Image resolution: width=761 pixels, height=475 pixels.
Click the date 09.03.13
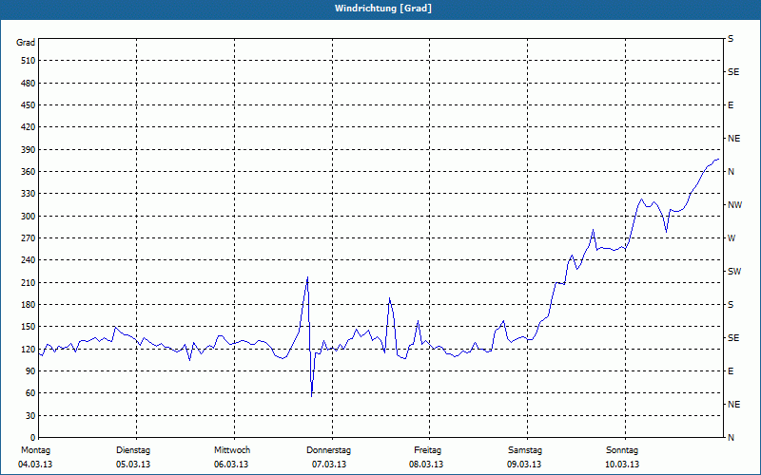524,465
